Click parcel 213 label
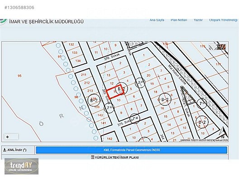The height and width of the screenshot is (179, 239). tap(90, 91)
